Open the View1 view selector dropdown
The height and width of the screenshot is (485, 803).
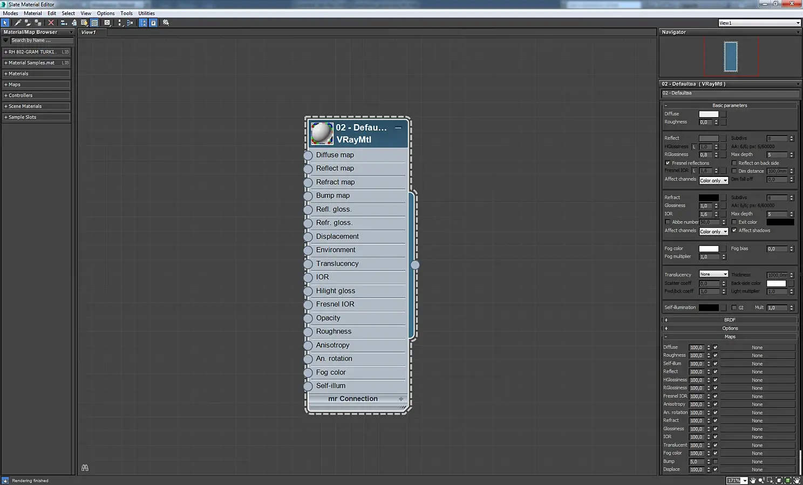(759, 23)
